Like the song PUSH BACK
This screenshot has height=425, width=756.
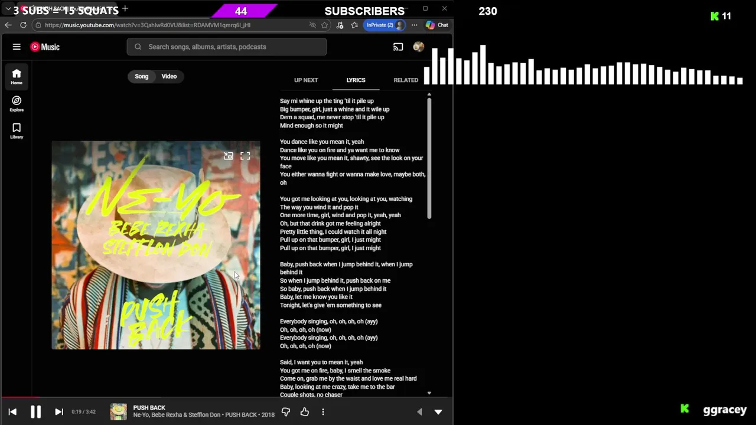pos(305,412)
